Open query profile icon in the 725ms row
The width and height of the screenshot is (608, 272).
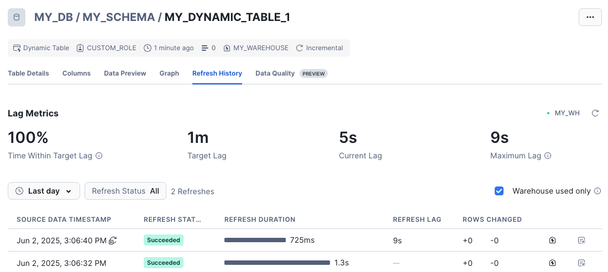[x=581, y=240]
